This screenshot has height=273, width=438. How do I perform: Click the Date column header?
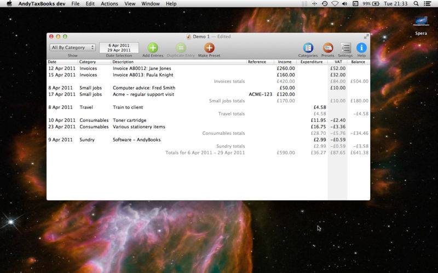click(62, 62)
